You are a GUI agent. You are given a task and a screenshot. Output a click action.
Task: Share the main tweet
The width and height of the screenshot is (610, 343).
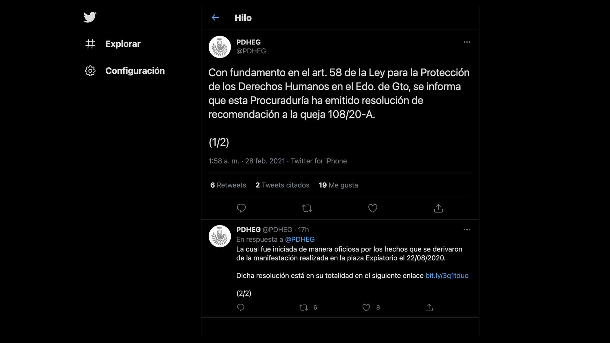[438, 208]
